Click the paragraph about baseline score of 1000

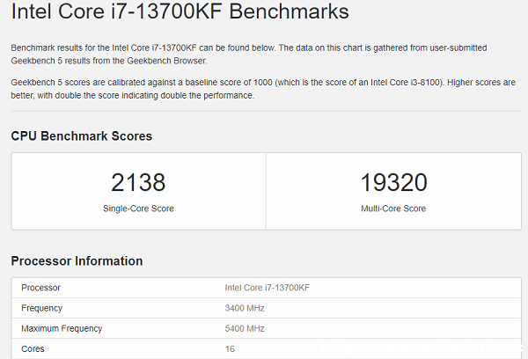263,89
